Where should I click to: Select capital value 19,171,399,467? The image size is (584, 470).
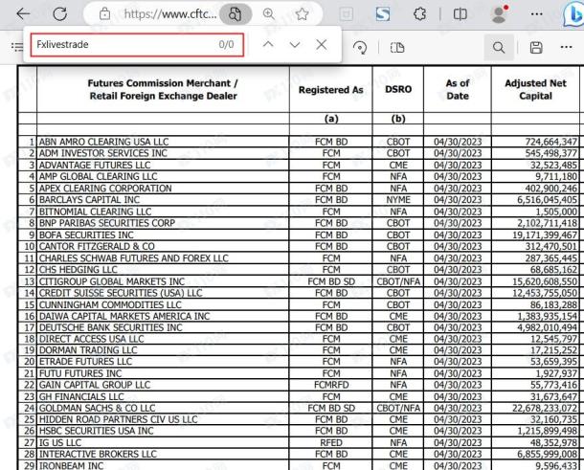tap(545, 235)
